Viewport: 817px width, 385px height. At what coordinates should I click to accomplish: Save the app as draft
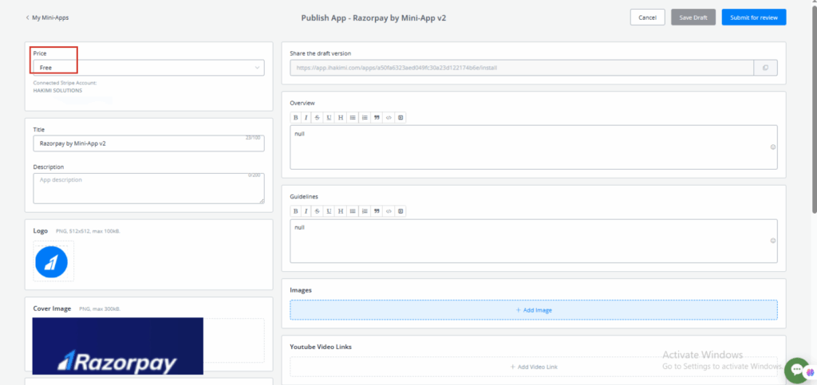tap(693, 18)
